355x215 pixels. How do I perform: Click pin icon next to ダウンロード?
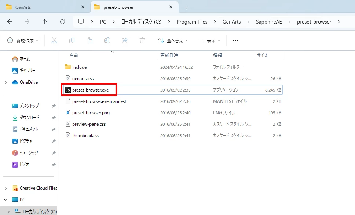(x=54, y=118)
